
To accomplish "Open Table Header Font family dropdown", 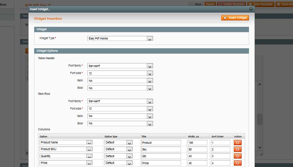I will (x=120, y=66).
